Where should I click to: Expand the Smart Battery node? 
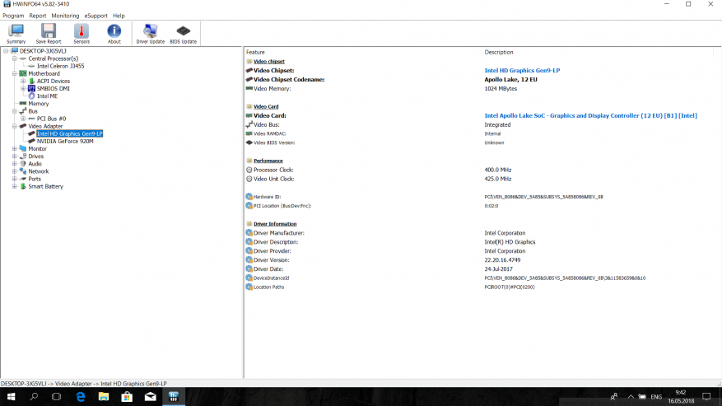15,187
